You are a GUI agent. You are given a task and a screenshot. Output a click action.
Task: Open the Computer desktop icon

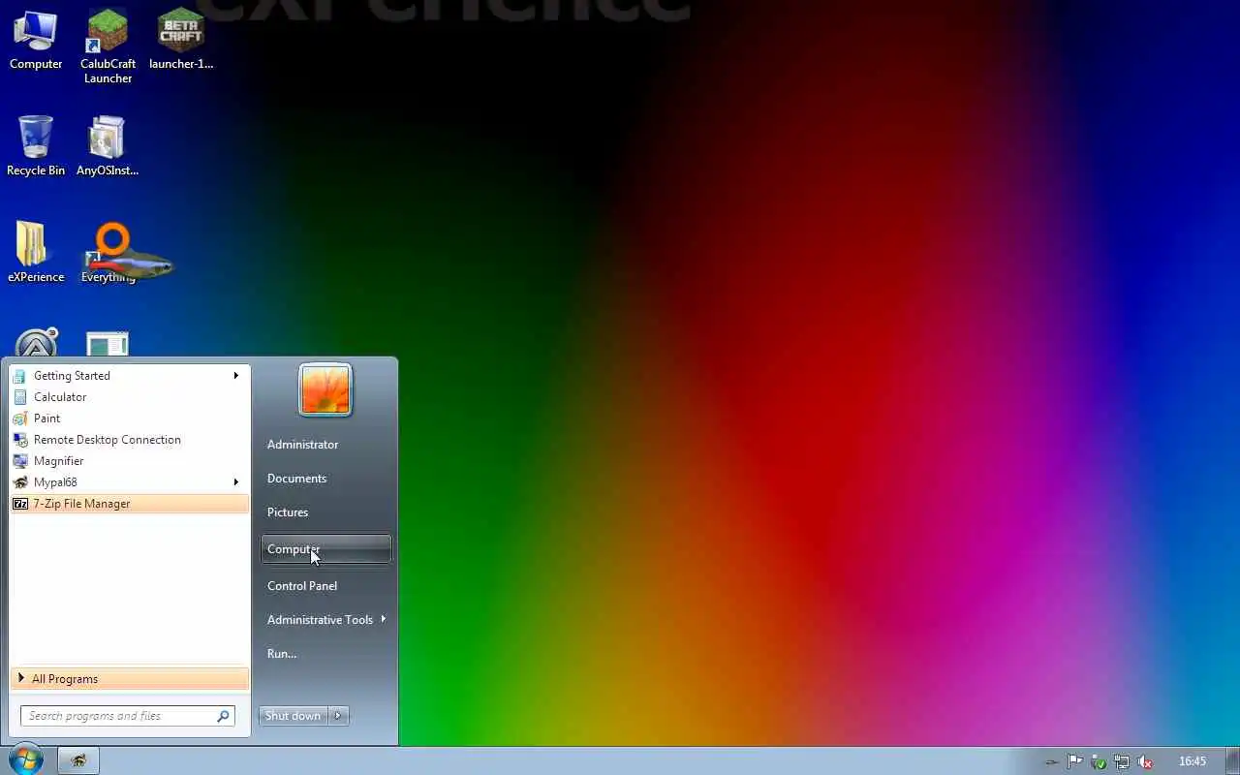[x=36, y=41]
